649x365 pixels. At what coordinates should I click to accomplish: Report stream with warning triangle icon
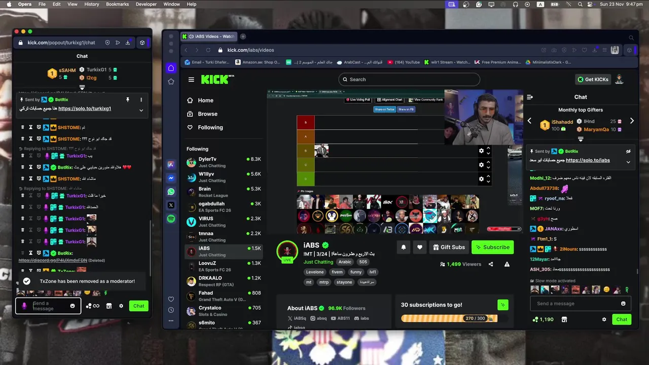tap(507, 264)
